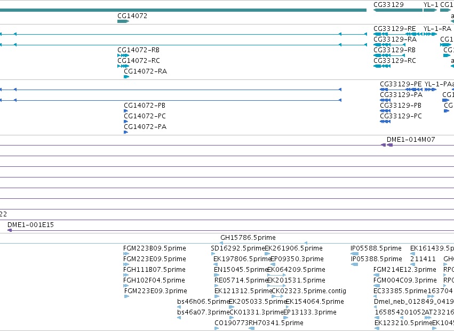Image resolution: width=454 pixels, height=331 pixels.
Task: Click EST IP05588.5prime
Action: tap(376, 248)
